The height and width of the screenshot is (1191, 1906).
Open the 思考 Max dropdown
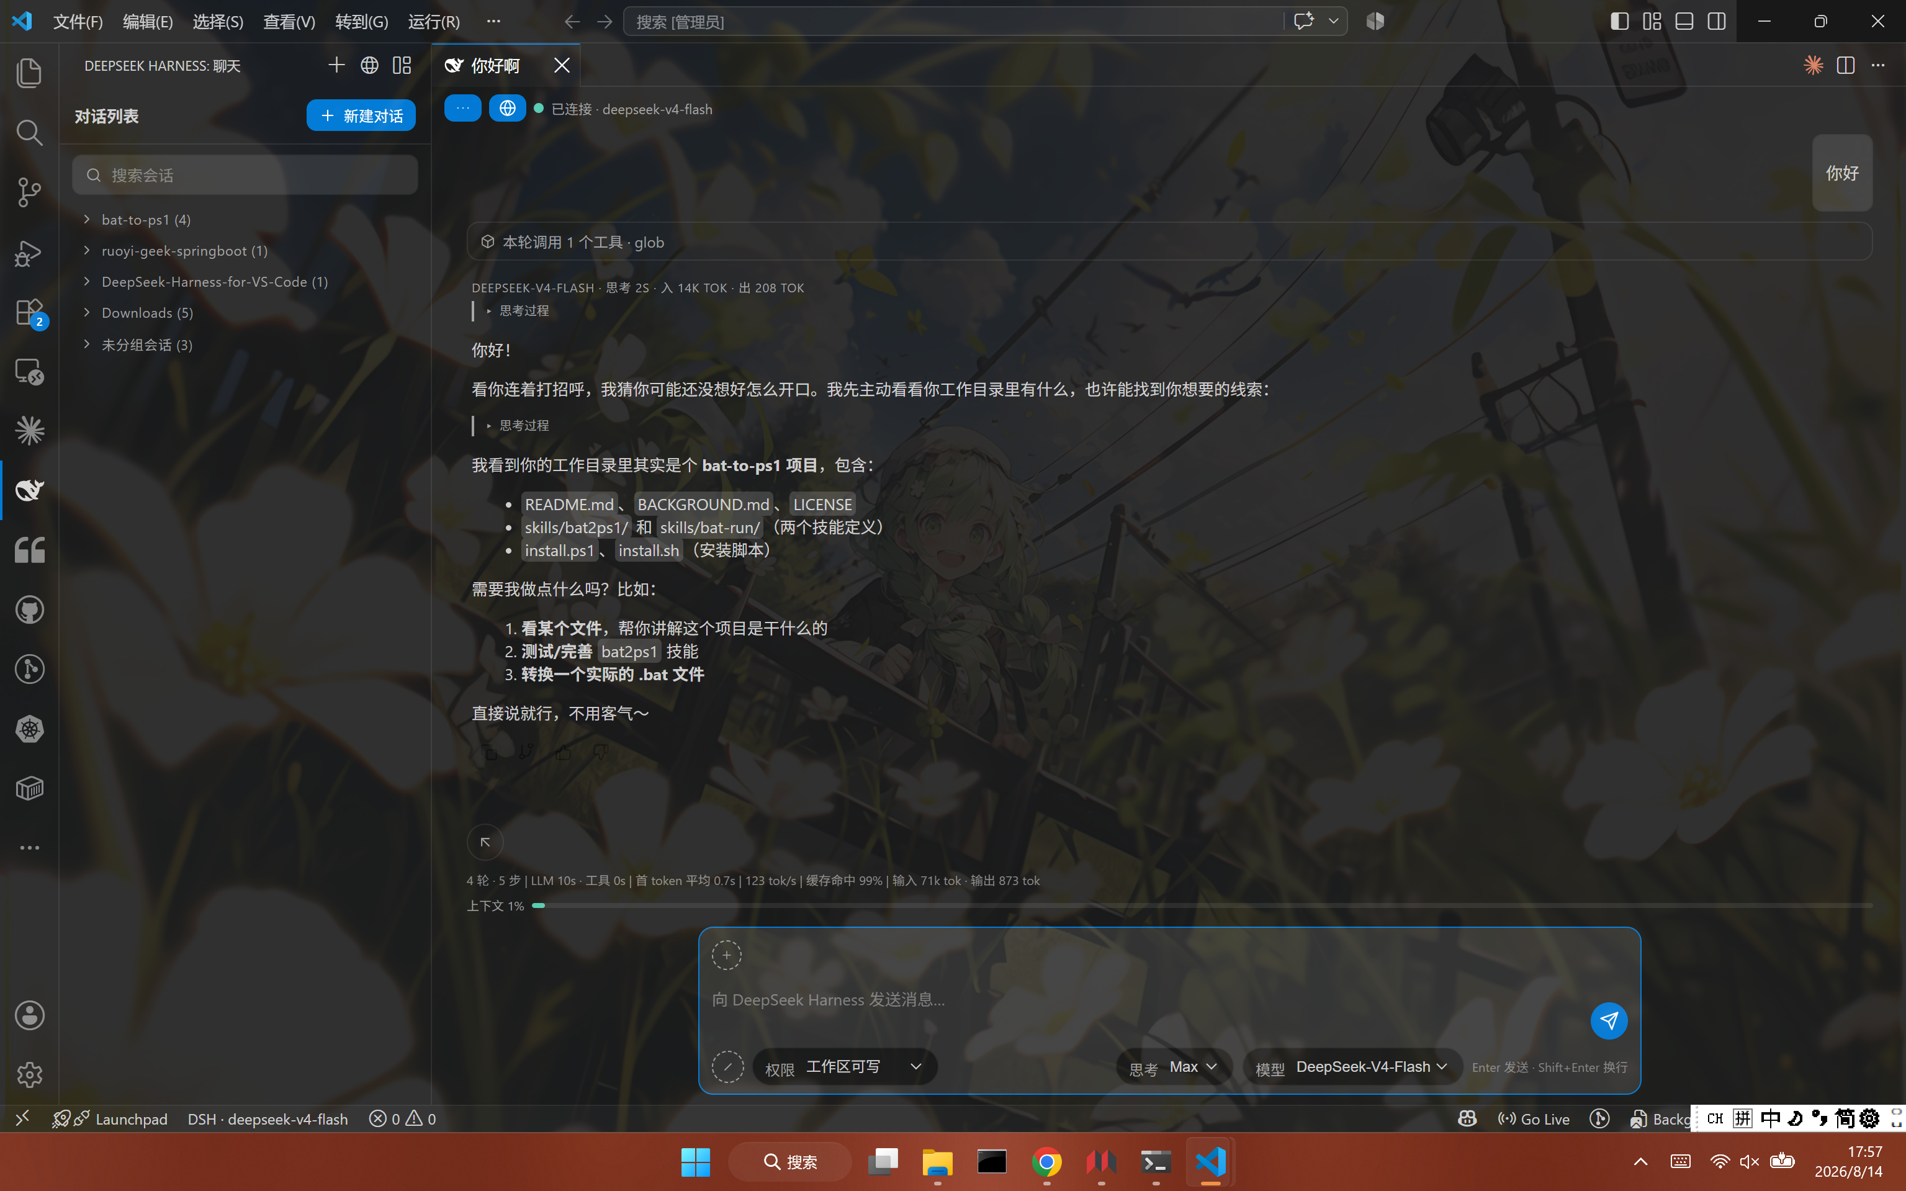pos(1174,1067)
